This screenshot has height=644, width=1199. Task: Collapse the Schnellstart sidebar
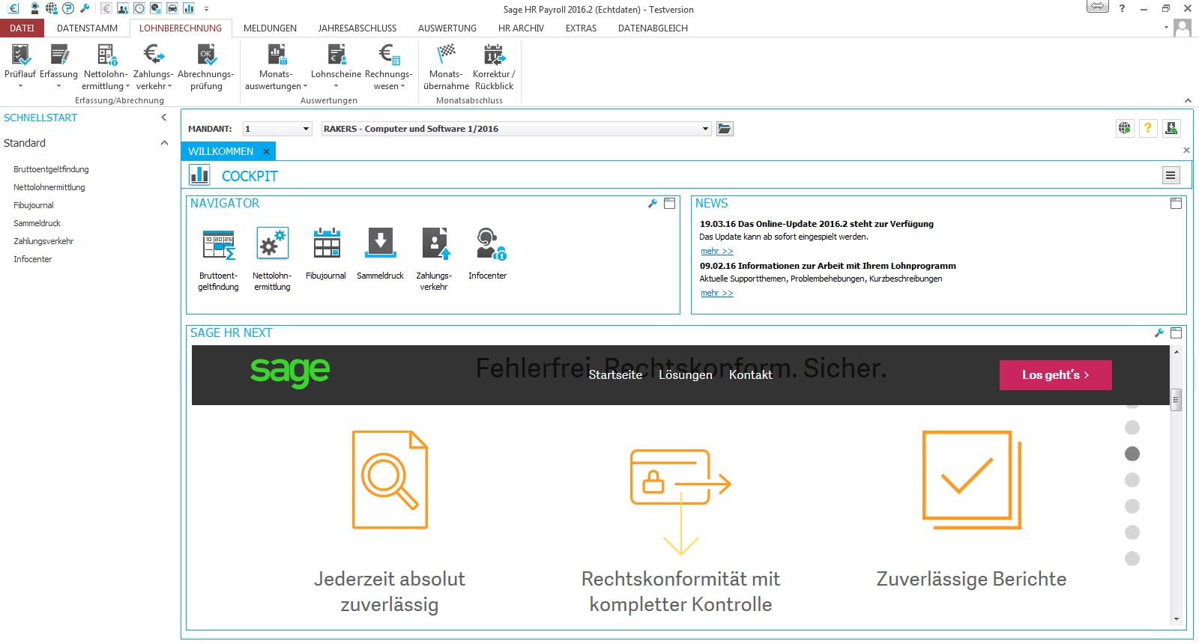click(164, 118)
